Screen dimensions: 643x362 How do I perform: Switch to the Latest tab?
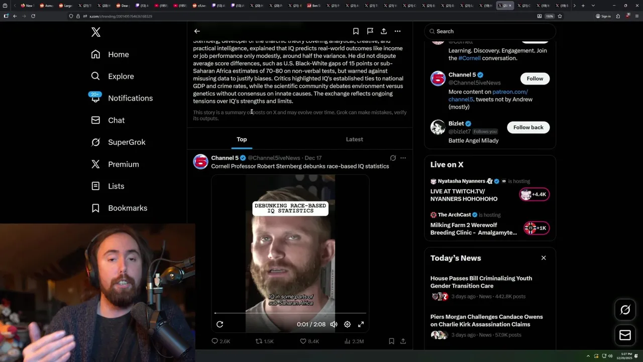click(x=354, y=139)
